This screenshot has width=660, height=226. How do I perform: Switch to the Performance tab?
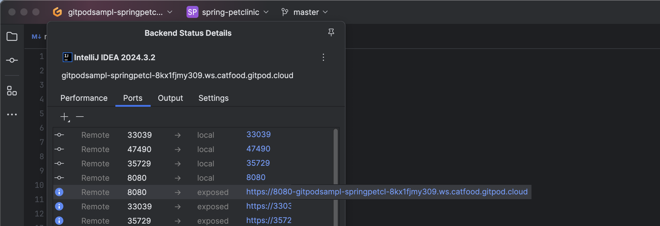tap(84, 98)
